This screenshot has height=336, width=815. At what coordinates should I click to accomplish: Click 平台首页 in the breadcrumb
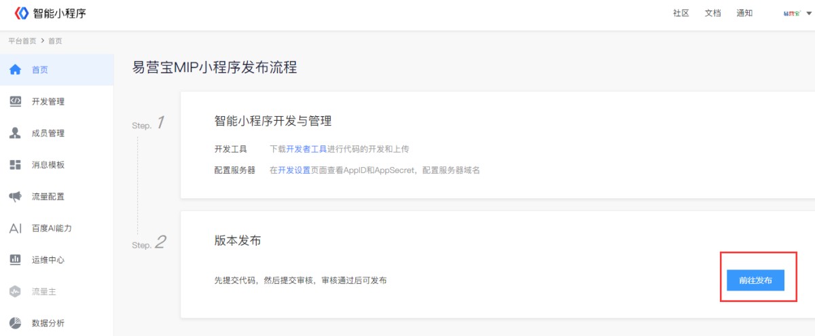pyautogui.click(x=22, y=41)
